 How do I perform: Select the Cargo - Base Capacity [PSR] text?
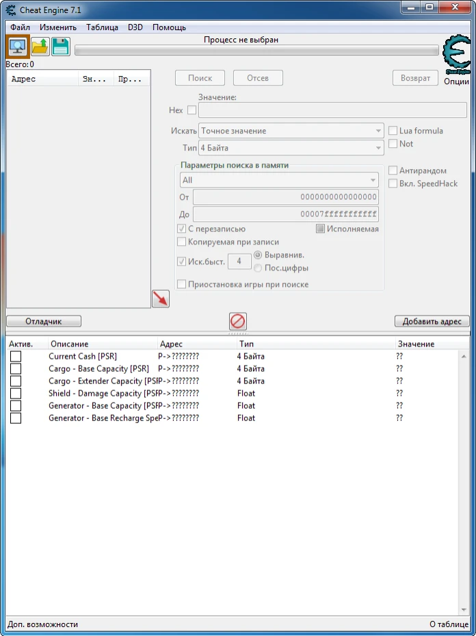99,369
